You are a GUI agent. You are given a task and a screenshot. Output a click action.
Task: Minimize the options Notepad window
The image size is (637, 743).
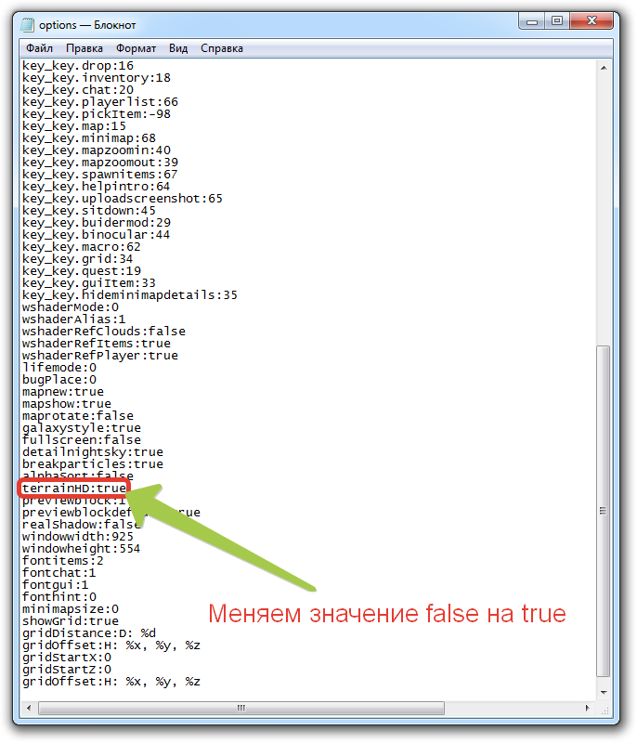[x=534, y=20]
